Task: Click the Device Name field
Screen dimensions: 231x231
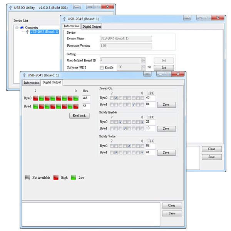Action: [126, 38]
